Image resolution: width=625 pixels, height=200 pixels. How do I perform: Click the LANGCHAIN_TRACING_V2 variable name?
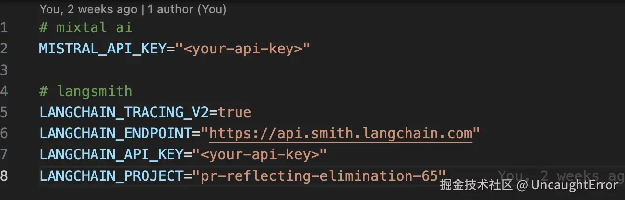pyautogui.click(x=124, y=112)
